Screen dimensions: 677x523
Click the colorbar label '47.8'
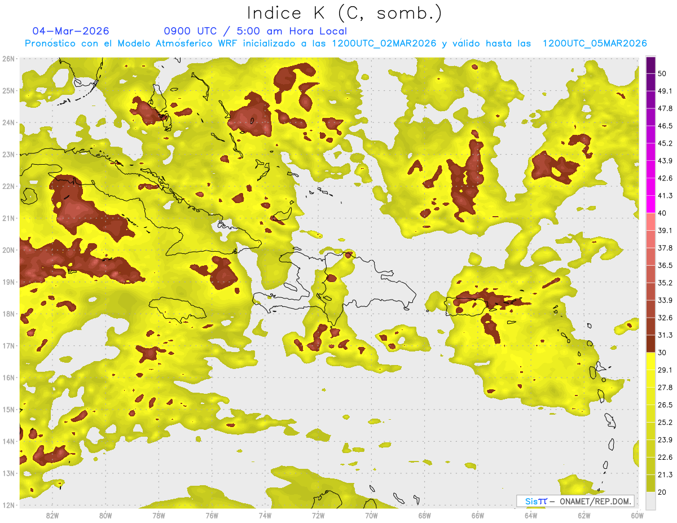tap(665, 108)
